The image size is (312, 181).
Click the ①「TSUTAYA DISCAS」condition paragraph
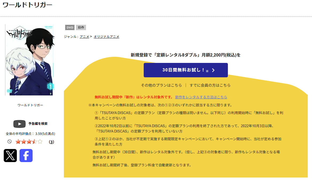tap(189, 115)
